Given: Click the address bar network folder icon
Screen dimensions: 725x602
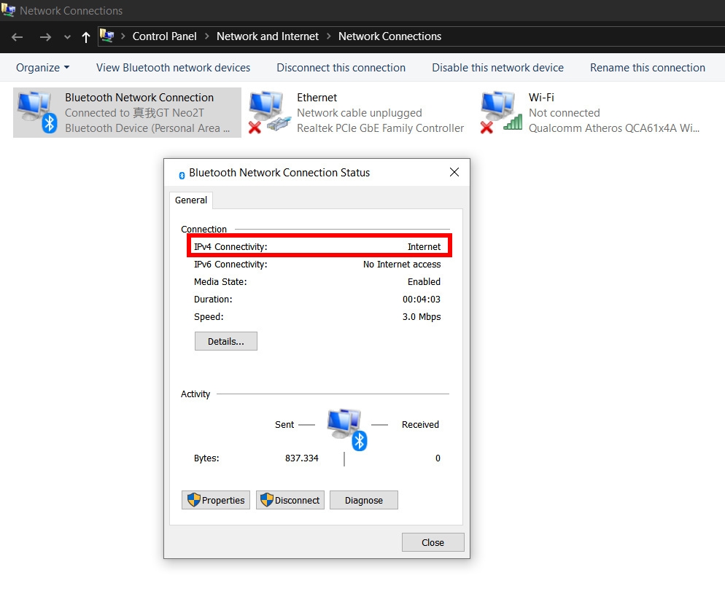Looking at the screenshot, I should (x=106, y=36).
